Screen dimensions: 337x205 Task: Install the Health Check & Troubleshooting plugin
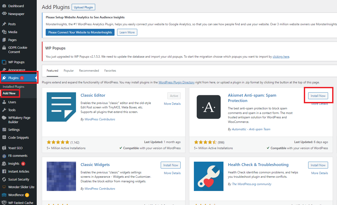[x=318, y=165]
